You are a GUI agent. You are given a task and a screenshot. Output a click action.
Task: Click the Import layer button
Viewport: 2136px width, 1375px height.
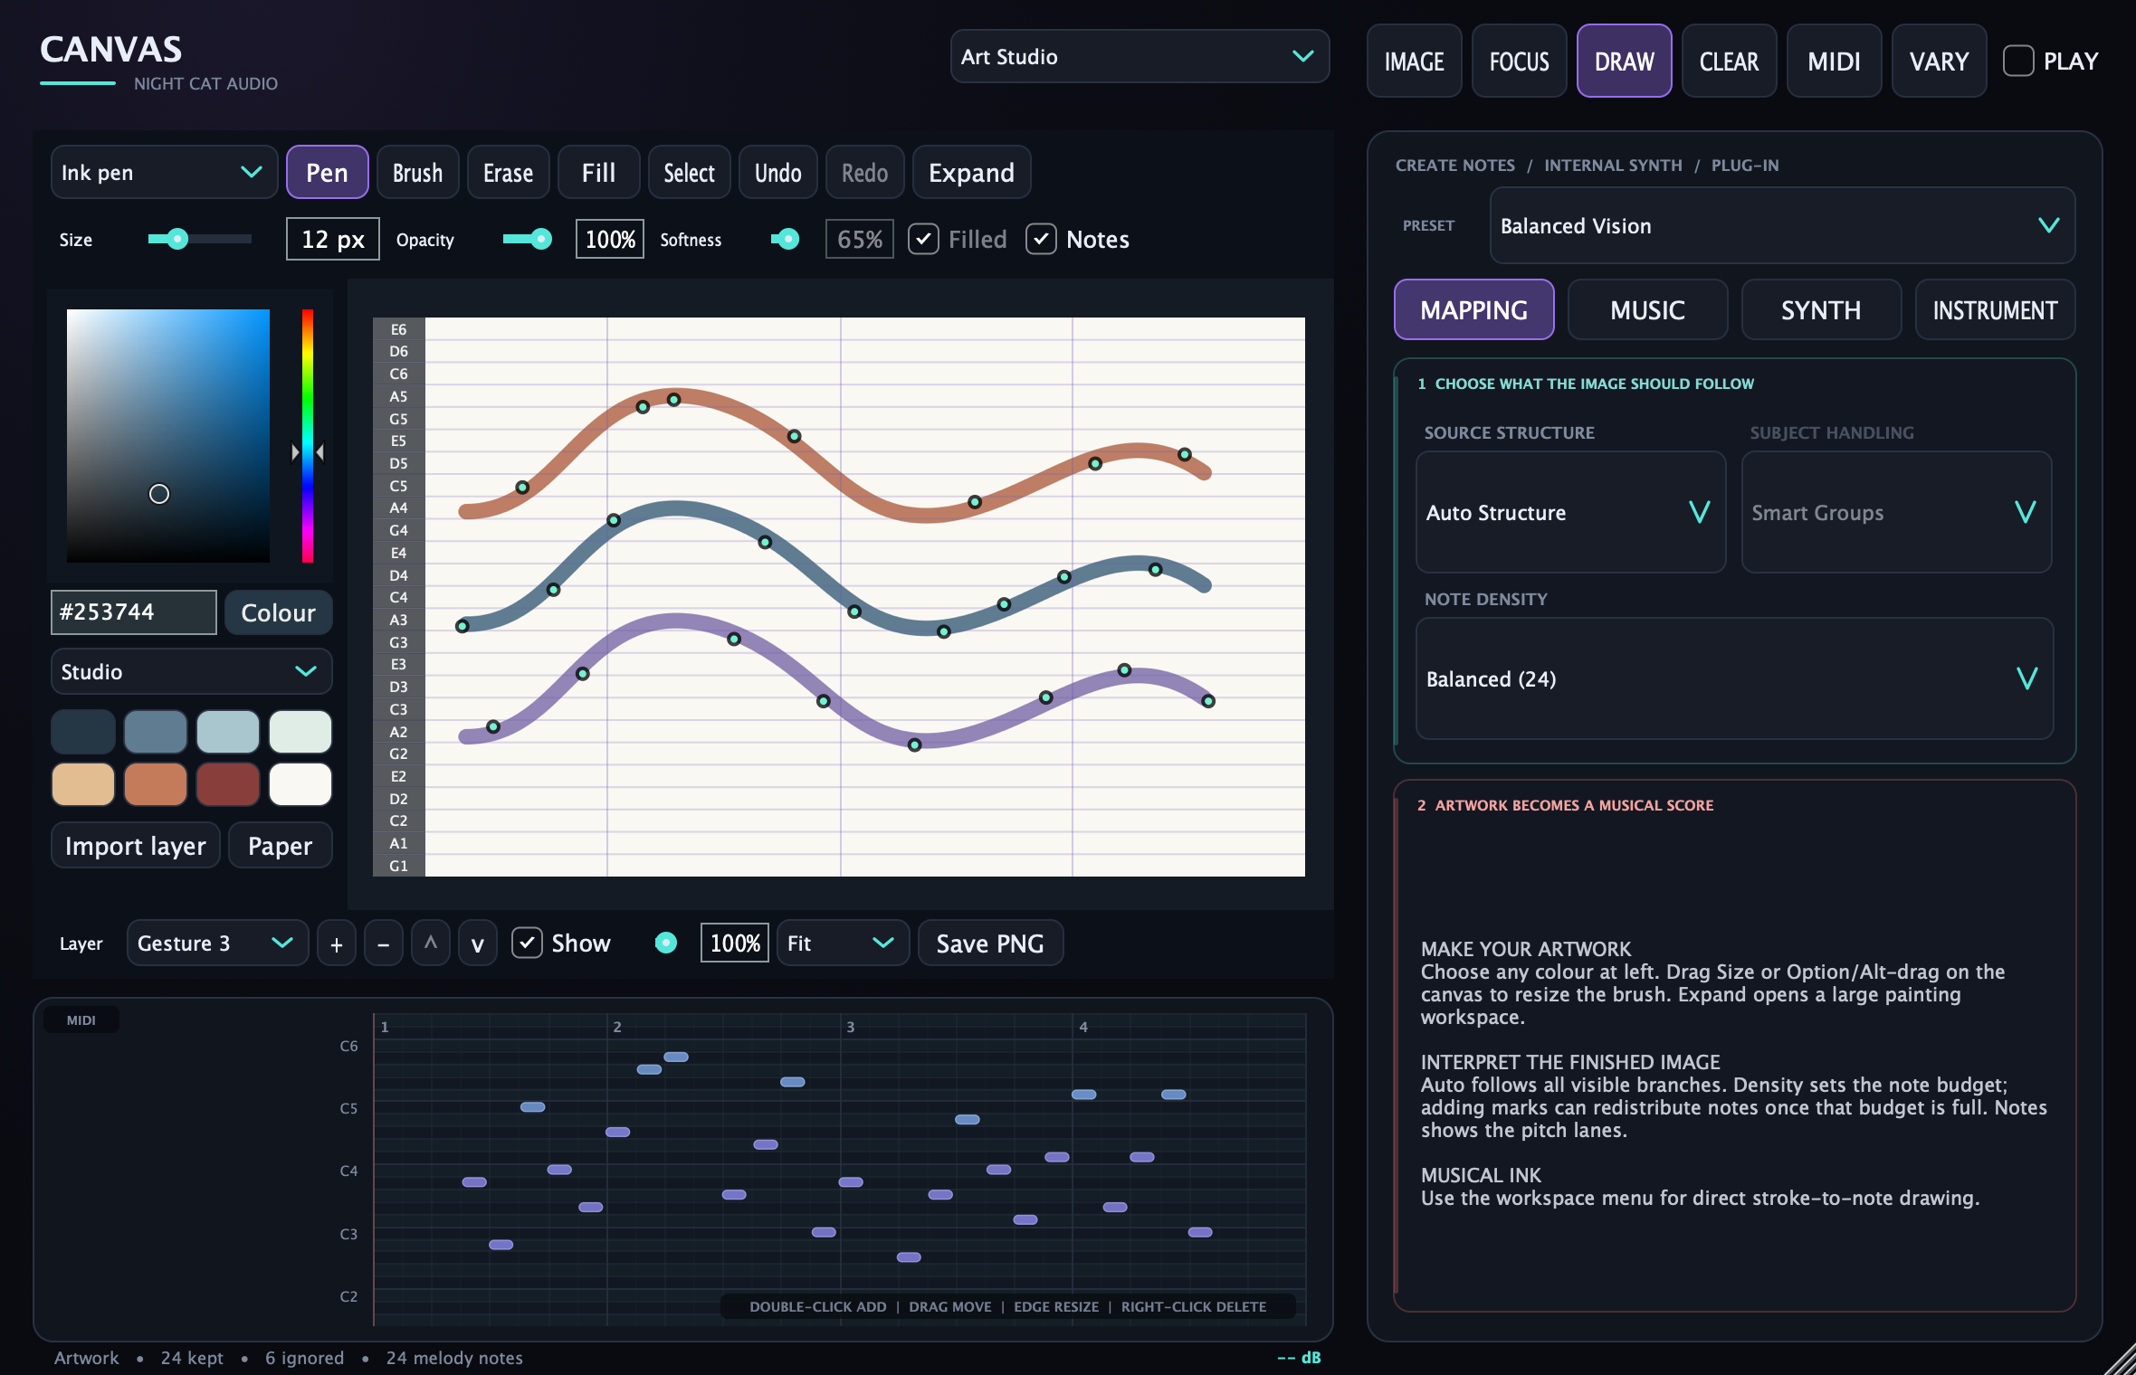click(x=136, y=846)
